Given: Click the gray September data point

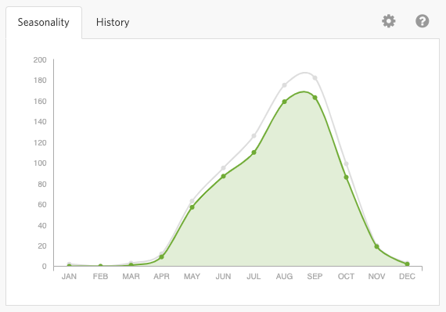Looking at the screenshot, I should 315,78.
